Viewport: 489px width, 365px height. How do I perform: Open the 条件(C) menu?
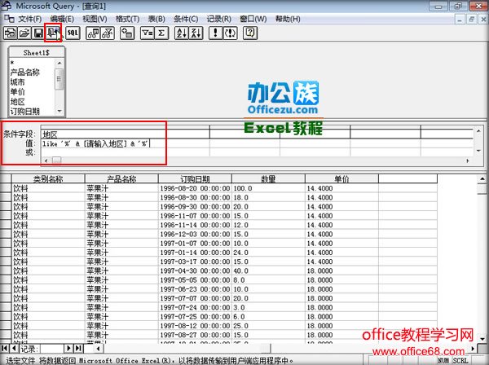[x=186, y=19]
